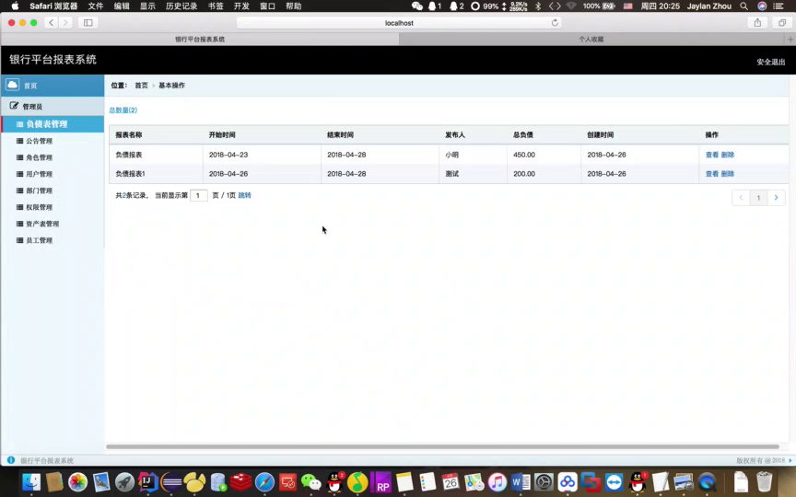Click the 总负债 column header
This screenshot has height=497, width=796.
pos(523,135)
